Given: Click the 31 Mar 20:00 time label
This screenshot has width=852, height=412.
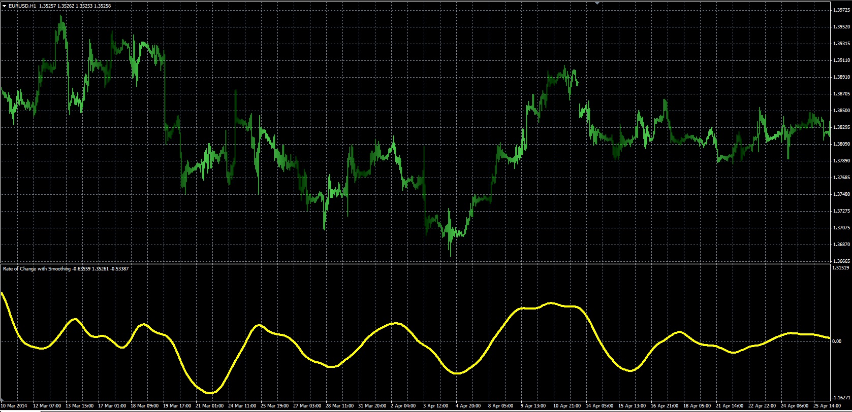Looking at the screenshot, I should pyautogui.click(x=372, y=406).
